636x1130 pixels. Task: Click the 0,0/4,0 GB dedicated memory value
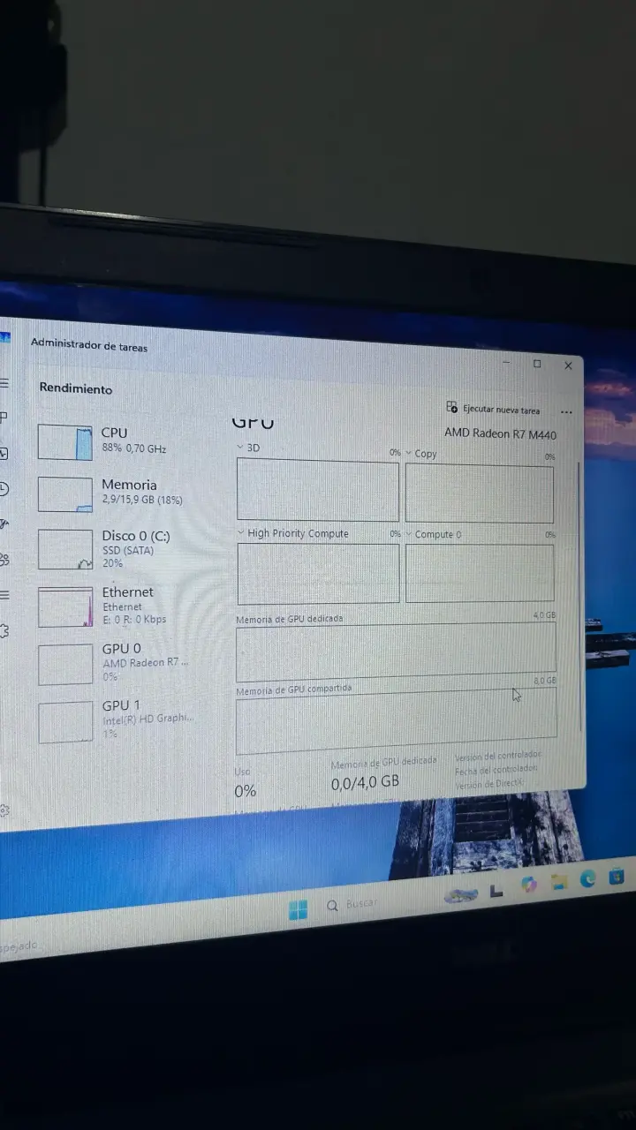point(365,782)
